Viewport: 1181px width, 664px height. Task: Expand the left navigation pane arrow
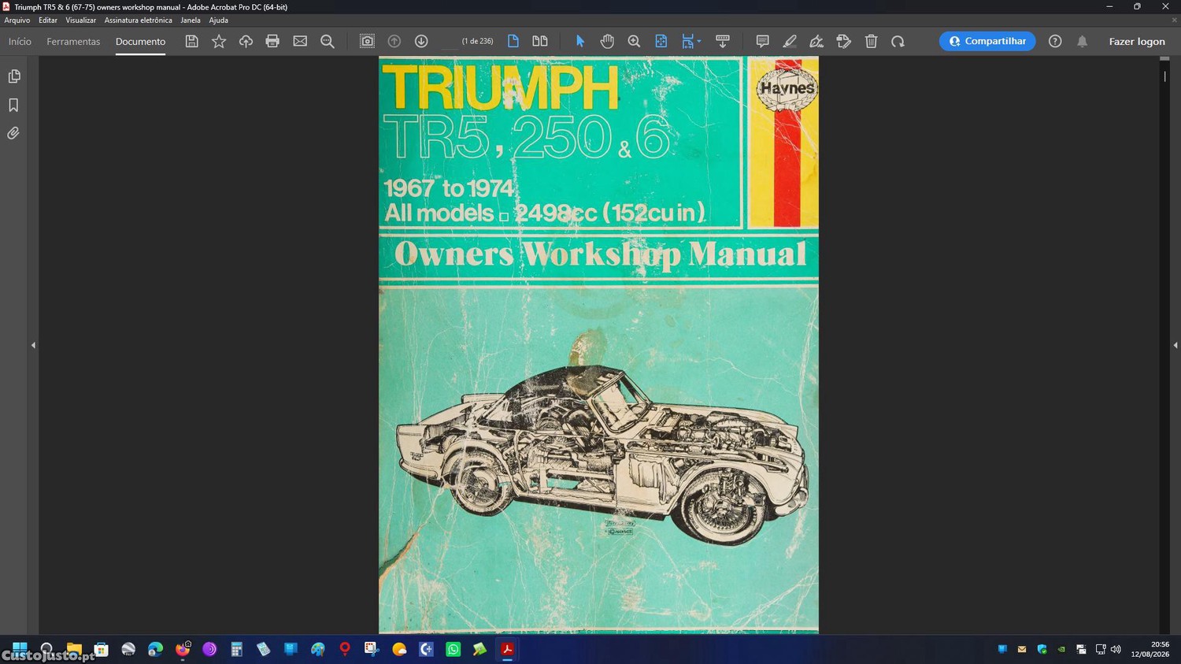[x=33, y=345]
